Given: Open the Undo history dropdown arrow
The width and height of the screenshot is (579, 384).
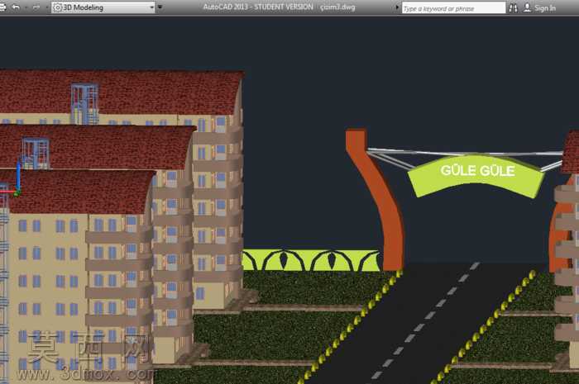Looking at the screenshot, I should (x=26, y=7).
